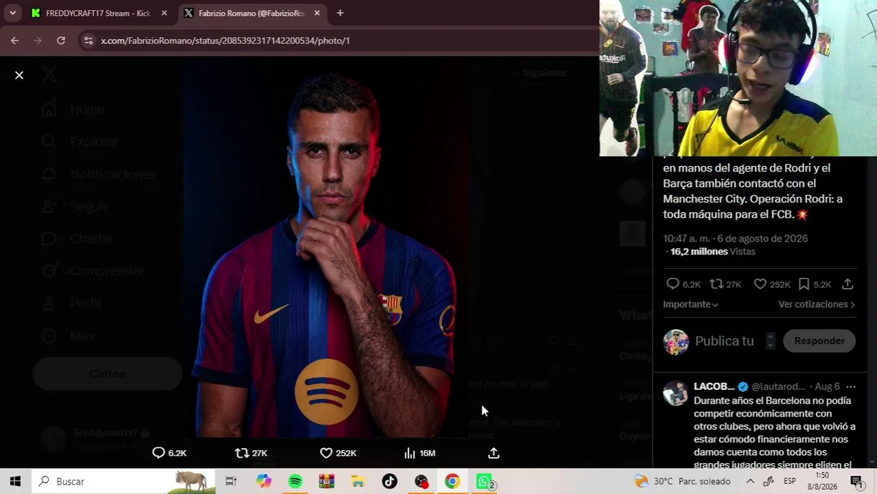Close the FREDDYCRAFT17 Kick tab

point(164,13)
